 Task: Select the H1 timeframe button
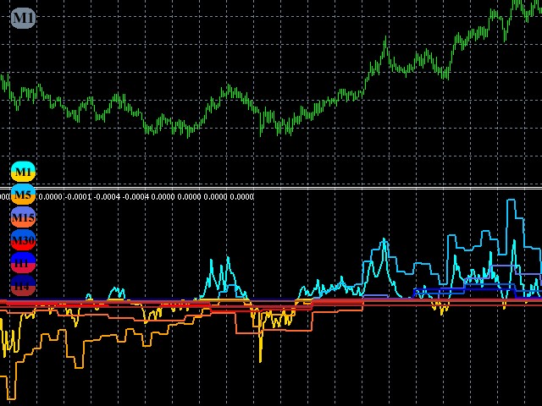[23, 264]
